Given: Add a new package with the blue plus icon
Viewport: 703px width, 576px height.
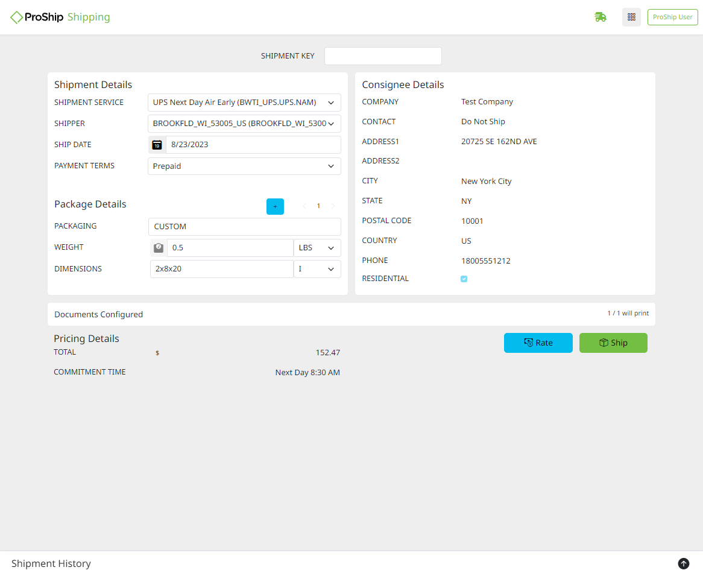Looking at the screenshot, I should [x=275, y=206].
